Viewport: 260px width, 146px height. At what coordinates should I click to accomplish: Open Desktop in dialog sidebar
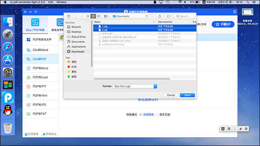[76, 32]
